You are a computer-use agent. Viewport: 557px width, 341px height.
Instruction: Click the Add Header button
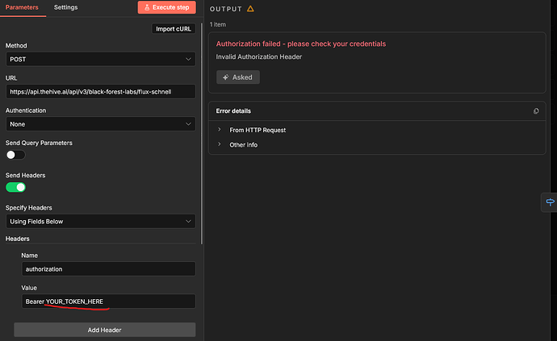(x=104, y=330)
